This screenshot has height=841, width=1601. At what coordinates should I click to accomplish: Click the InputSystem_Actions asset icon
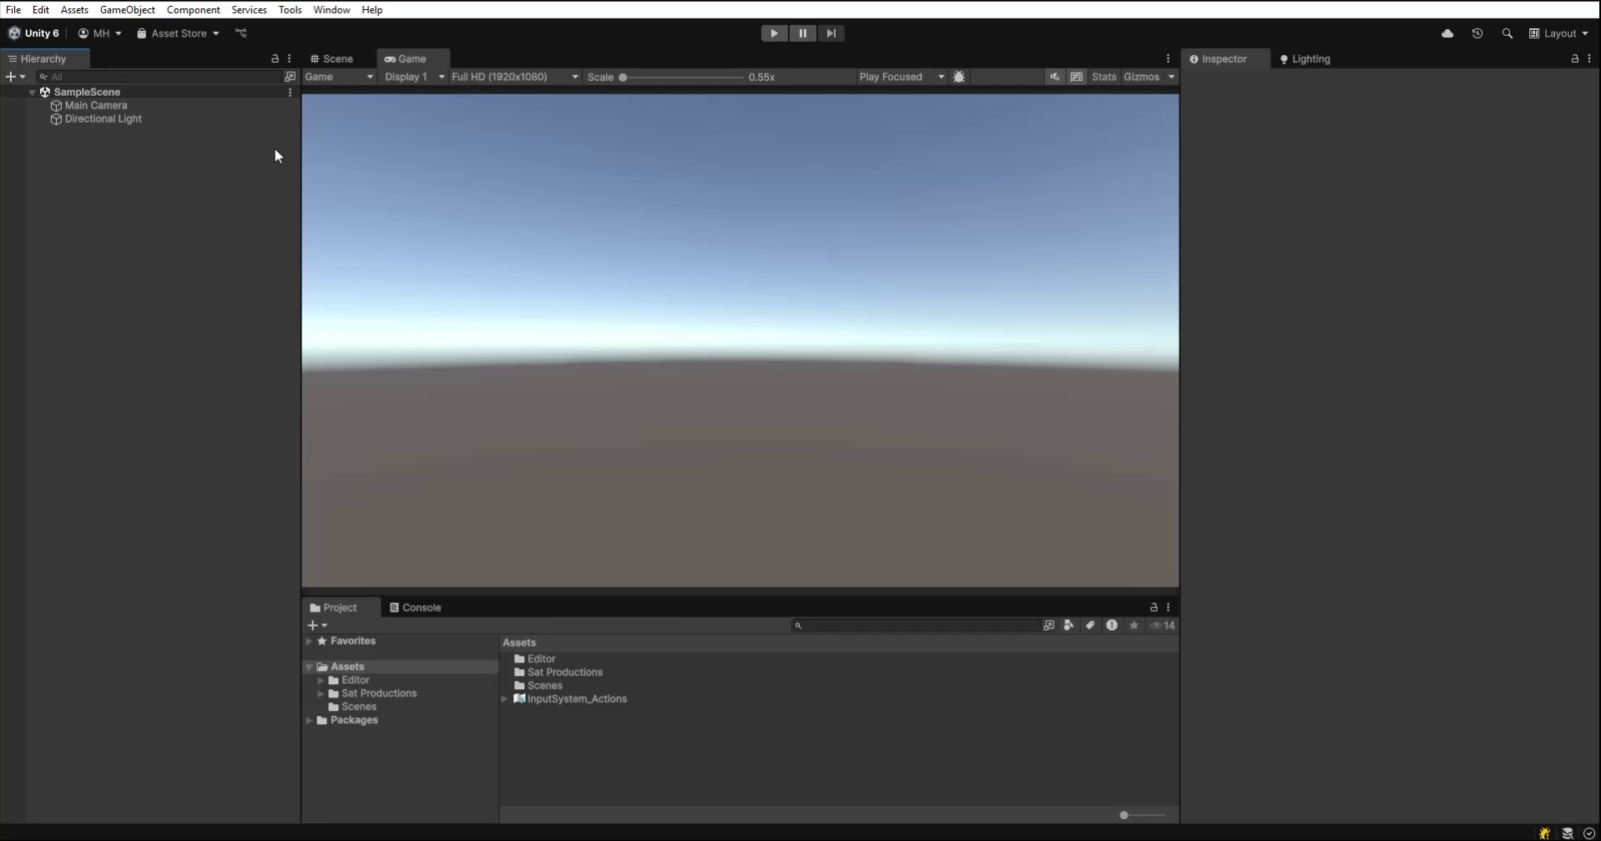pyautogui.click(x=519, y=699)
